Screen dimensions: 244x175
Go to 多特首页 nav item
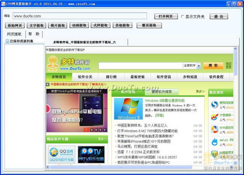tap(59, 77)
